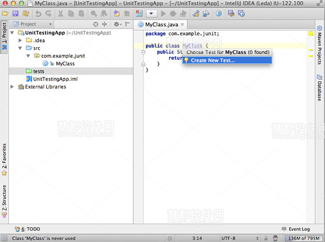Image resolution: width=325 pixels, height=242 pixels.
Task: Click the last toolbar icon with clock
Action: 242,13
